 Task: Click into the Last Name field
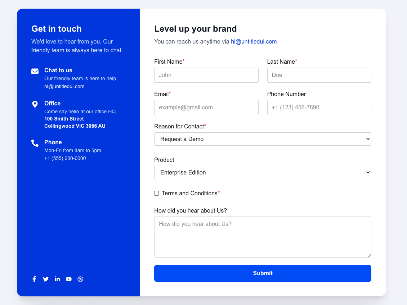pos(319,75)
